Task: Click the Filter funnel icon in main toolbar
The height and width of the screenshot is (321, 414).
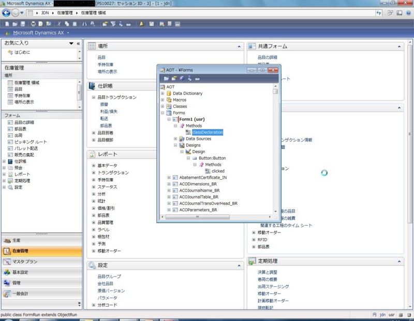Action: tap(113, 24)
